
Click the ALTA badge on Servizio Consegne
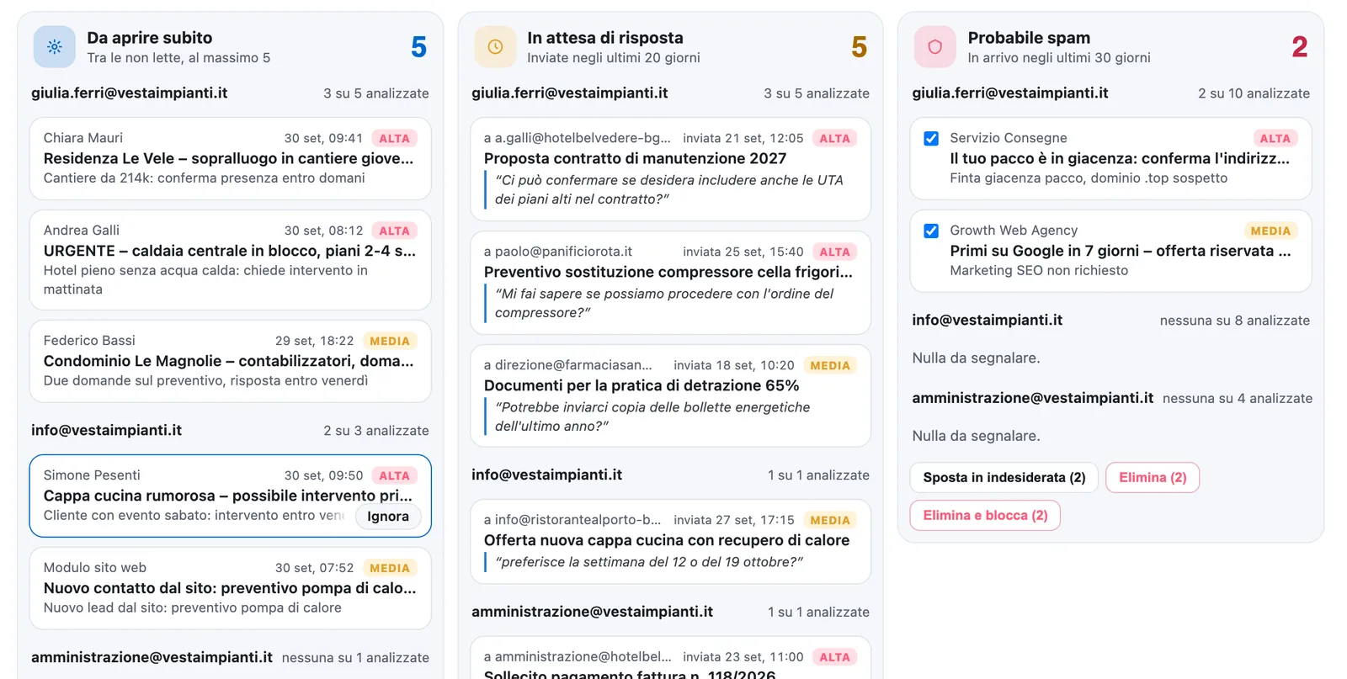[1275, 139]
